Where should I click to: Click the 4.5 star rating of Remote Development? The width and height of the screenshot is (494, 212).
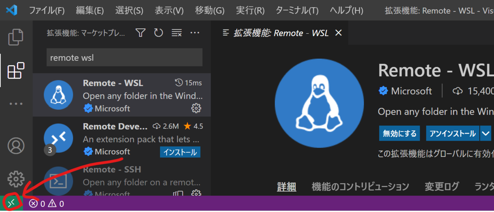point(193,126)
